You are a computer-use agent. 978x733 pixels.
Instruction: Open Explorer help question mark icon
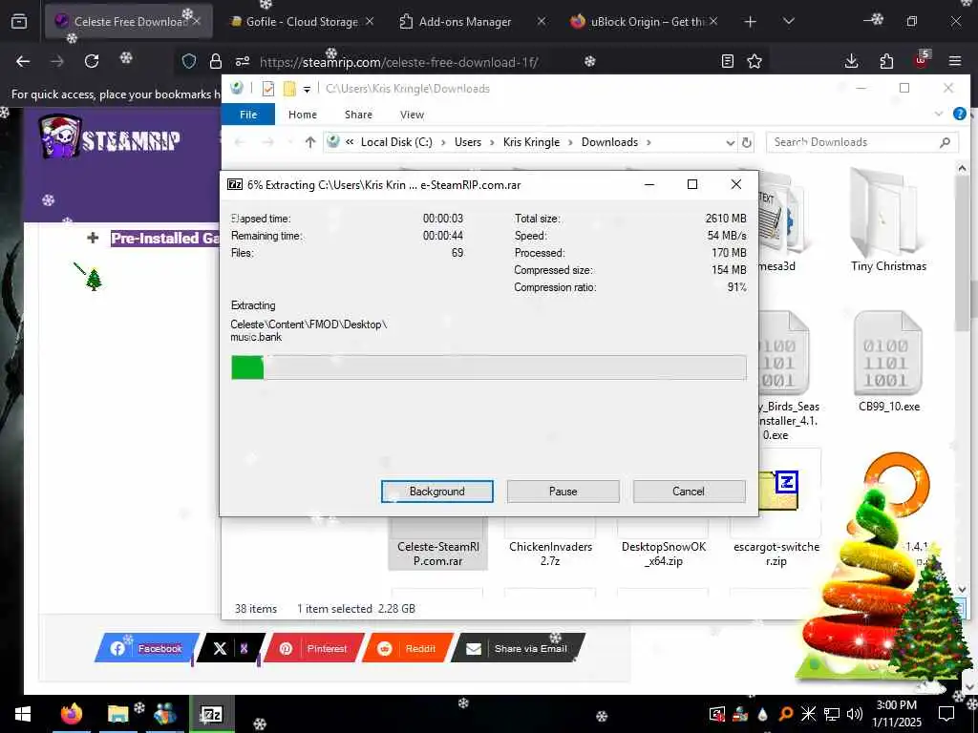(959, 115)
